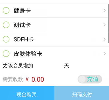Open the 测试卡 list item label
The width and height of the screenshot is (109, 100).
coord(22,25)
